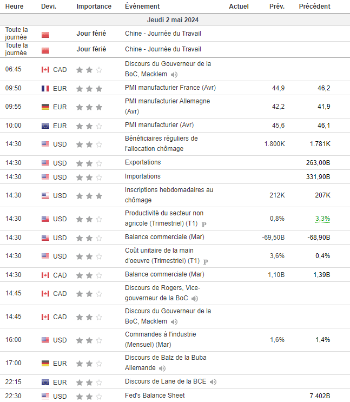Click the 'Précédent' column header
This screenshot has height=402, width=350.
pyautogui.click(x=314, y=6)
